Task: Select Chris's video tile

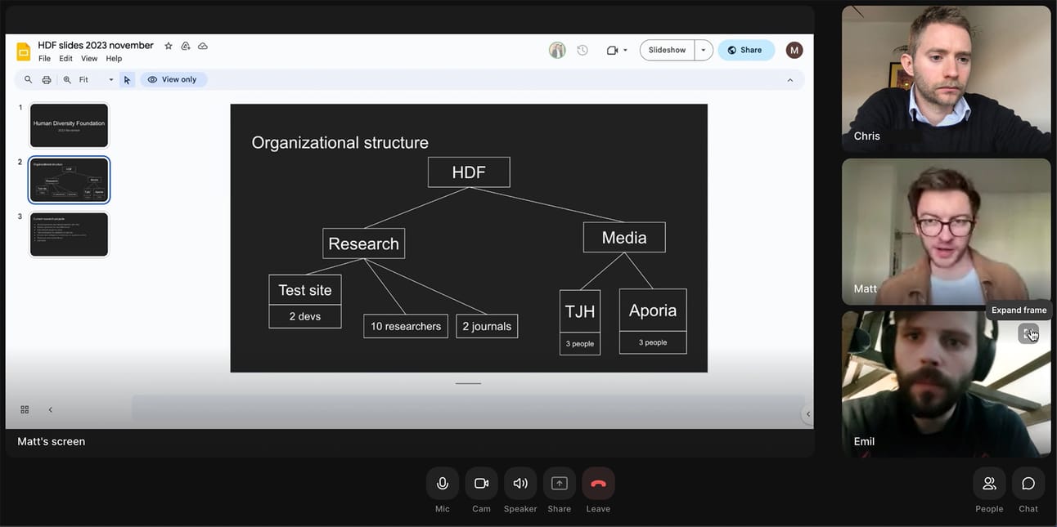Action: click(x=946, y=79)
